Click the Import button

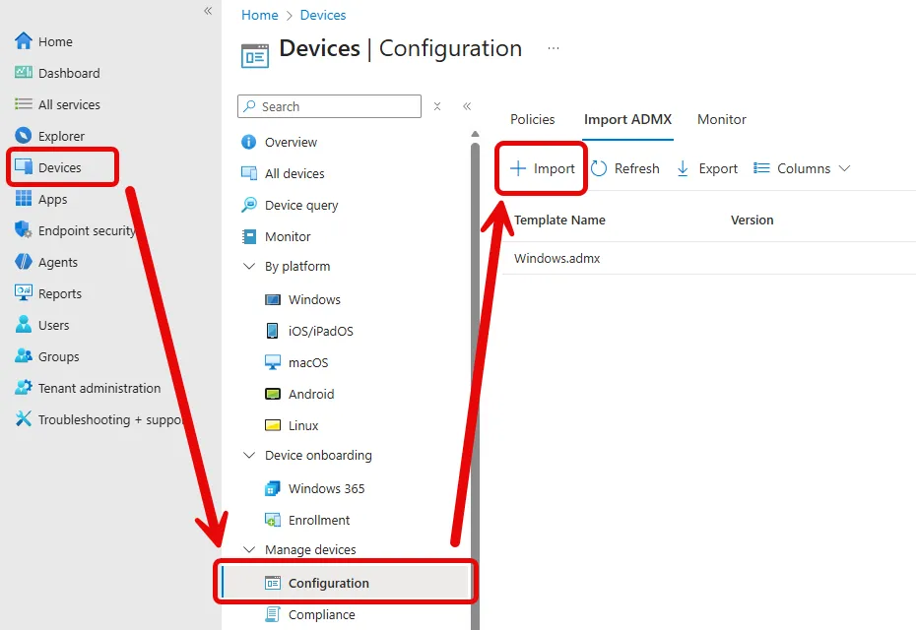[542, 168]
